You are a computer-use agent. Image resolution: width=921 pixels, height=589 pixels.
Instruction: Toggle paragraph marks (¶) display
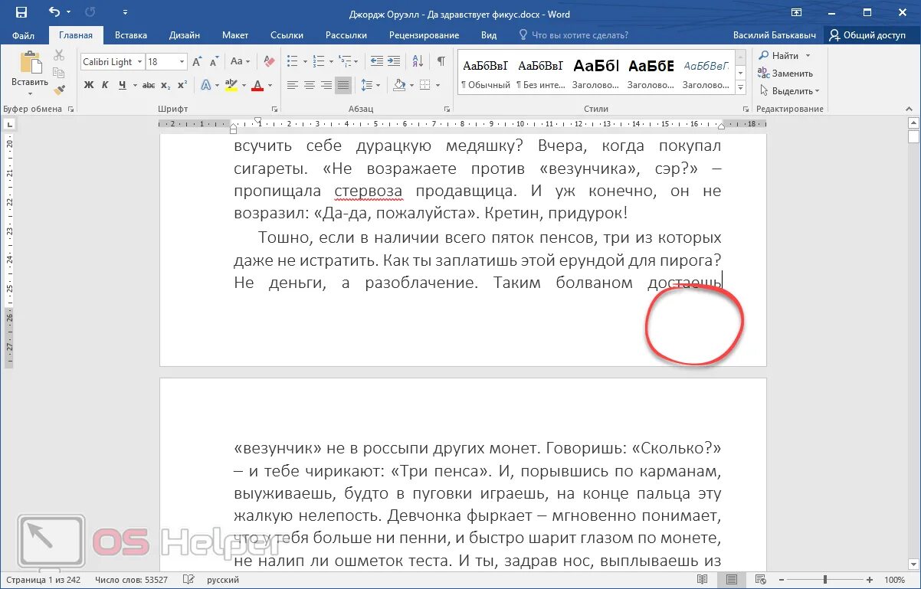[x=441, y=62]
